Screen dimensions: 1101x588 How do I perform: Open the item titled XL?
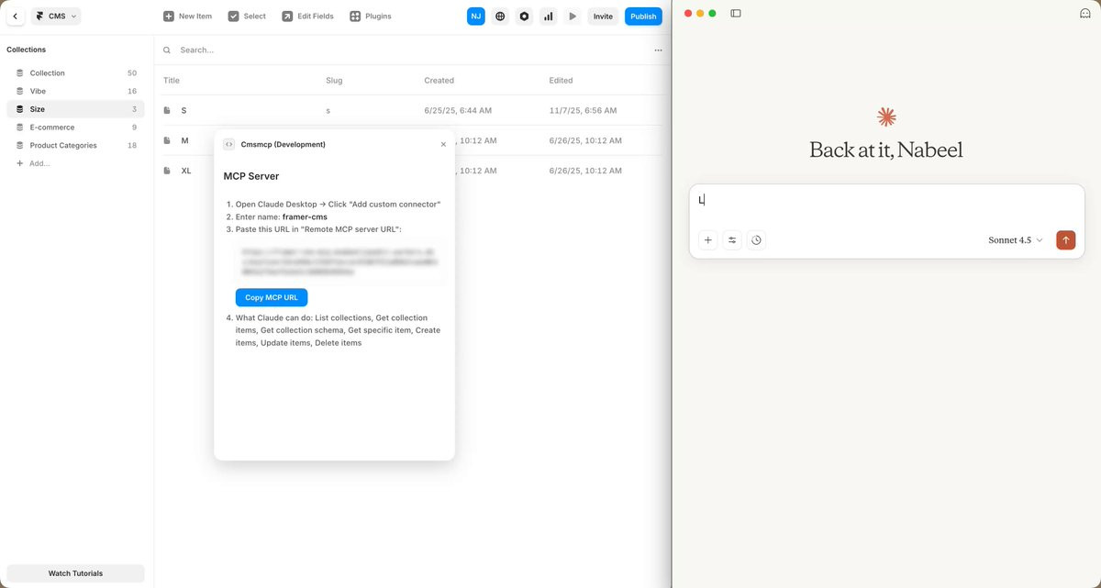(186, 171)
